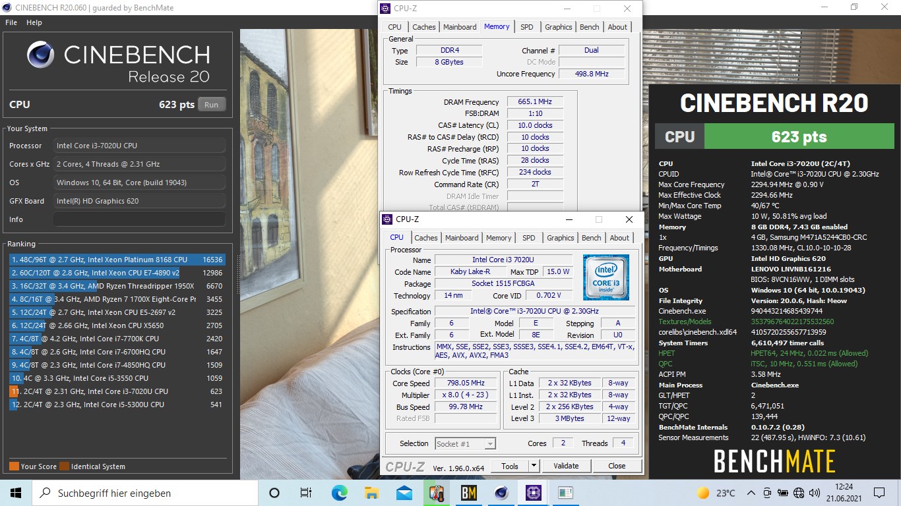Open Caches tab in front CPU-Z window
This screenshot has height=506, width=901.
(x=426, y=238)
